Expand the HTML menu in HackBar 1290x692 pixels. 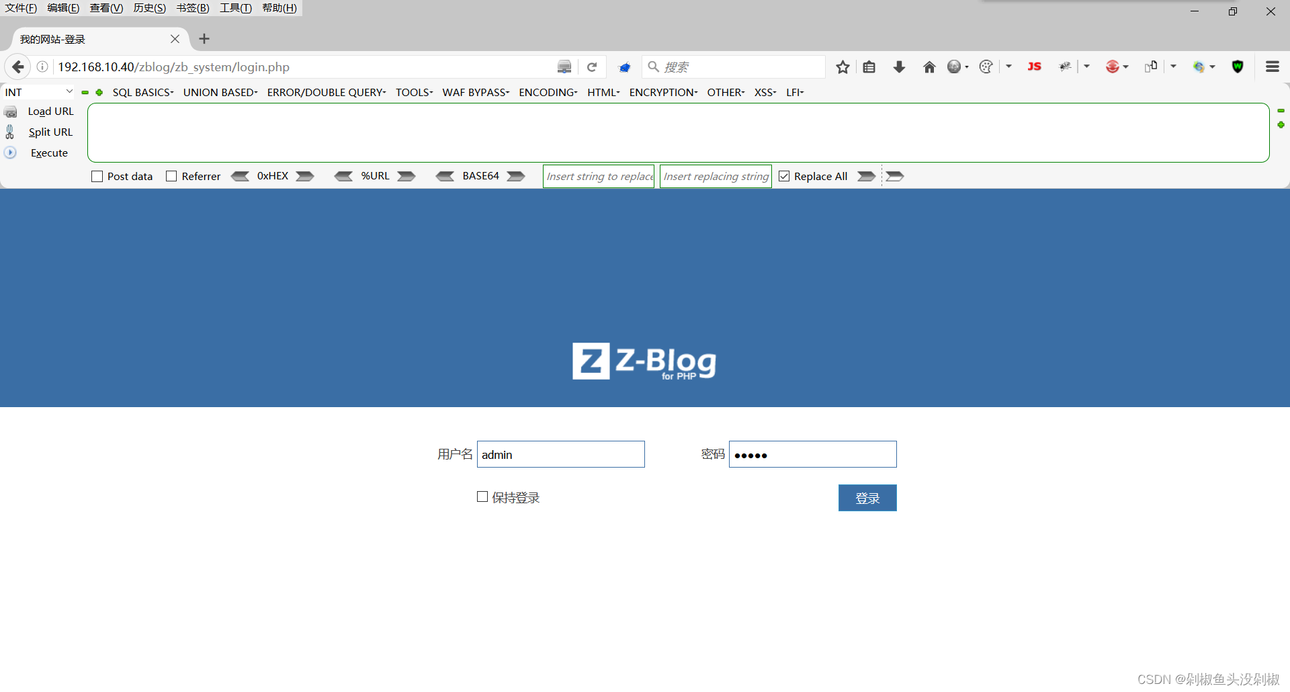tap(603, 92)
